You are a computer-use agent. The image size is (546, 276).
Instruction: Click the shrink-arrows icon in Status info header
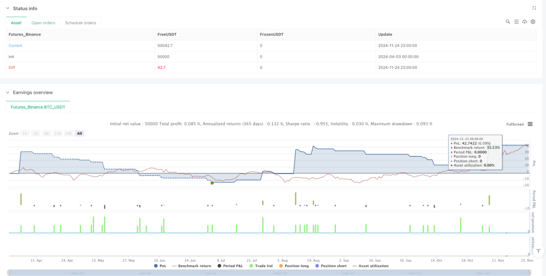[534, 8]
